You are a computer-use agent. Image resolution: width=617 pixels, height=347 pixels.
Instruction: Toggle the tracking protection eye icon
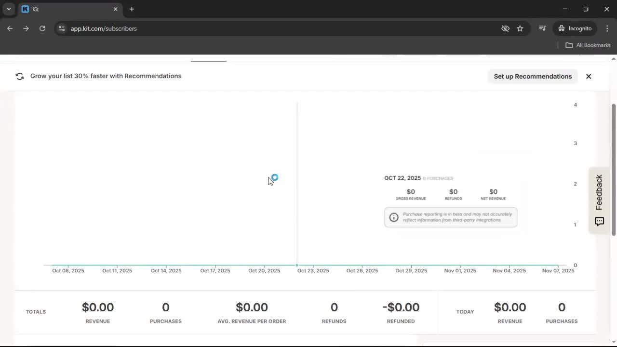[505, 28]
